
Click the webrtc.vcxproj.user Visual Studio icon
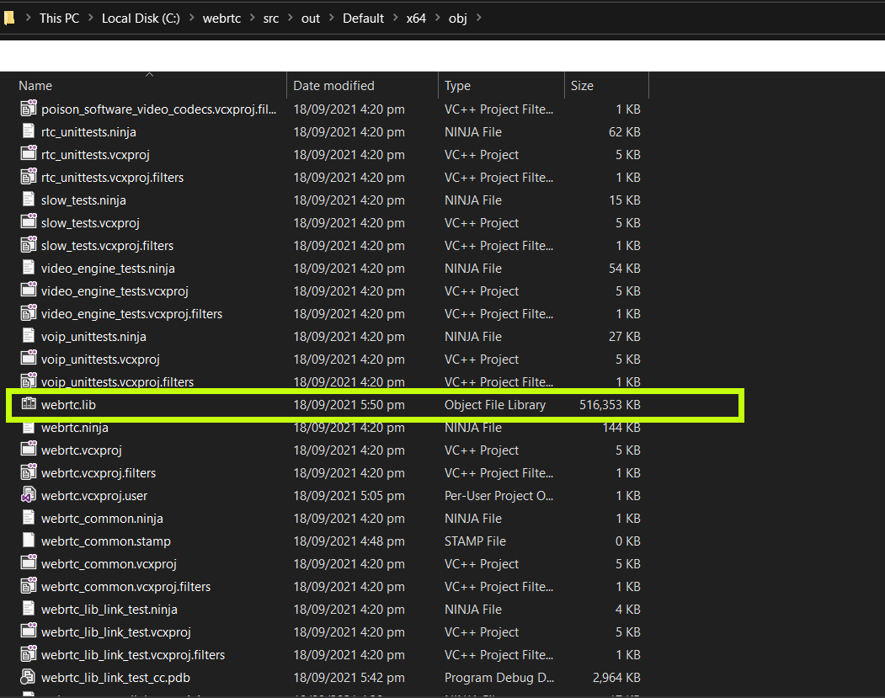[x=29, y=495]
